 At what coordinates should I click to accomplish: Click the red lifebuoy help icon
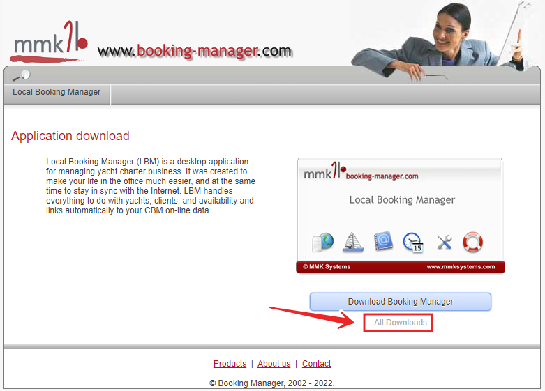(x=472, y=242)
